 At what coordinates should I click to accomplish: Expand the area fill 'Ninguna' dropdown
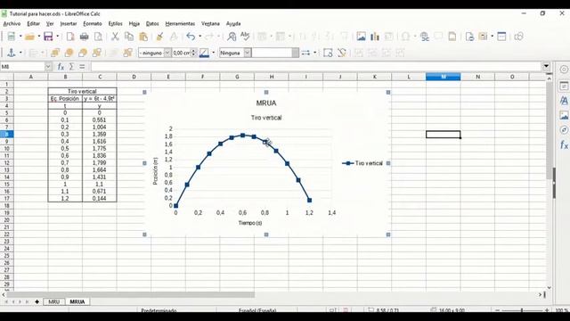click(x=248, y=53)
